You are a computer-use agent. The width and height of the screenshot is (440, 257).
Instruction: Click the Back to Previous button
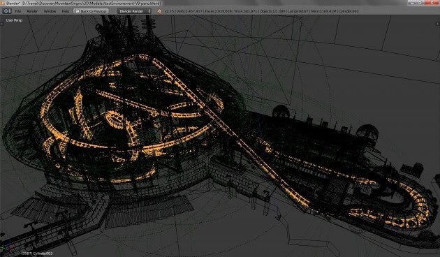point(91,11)
